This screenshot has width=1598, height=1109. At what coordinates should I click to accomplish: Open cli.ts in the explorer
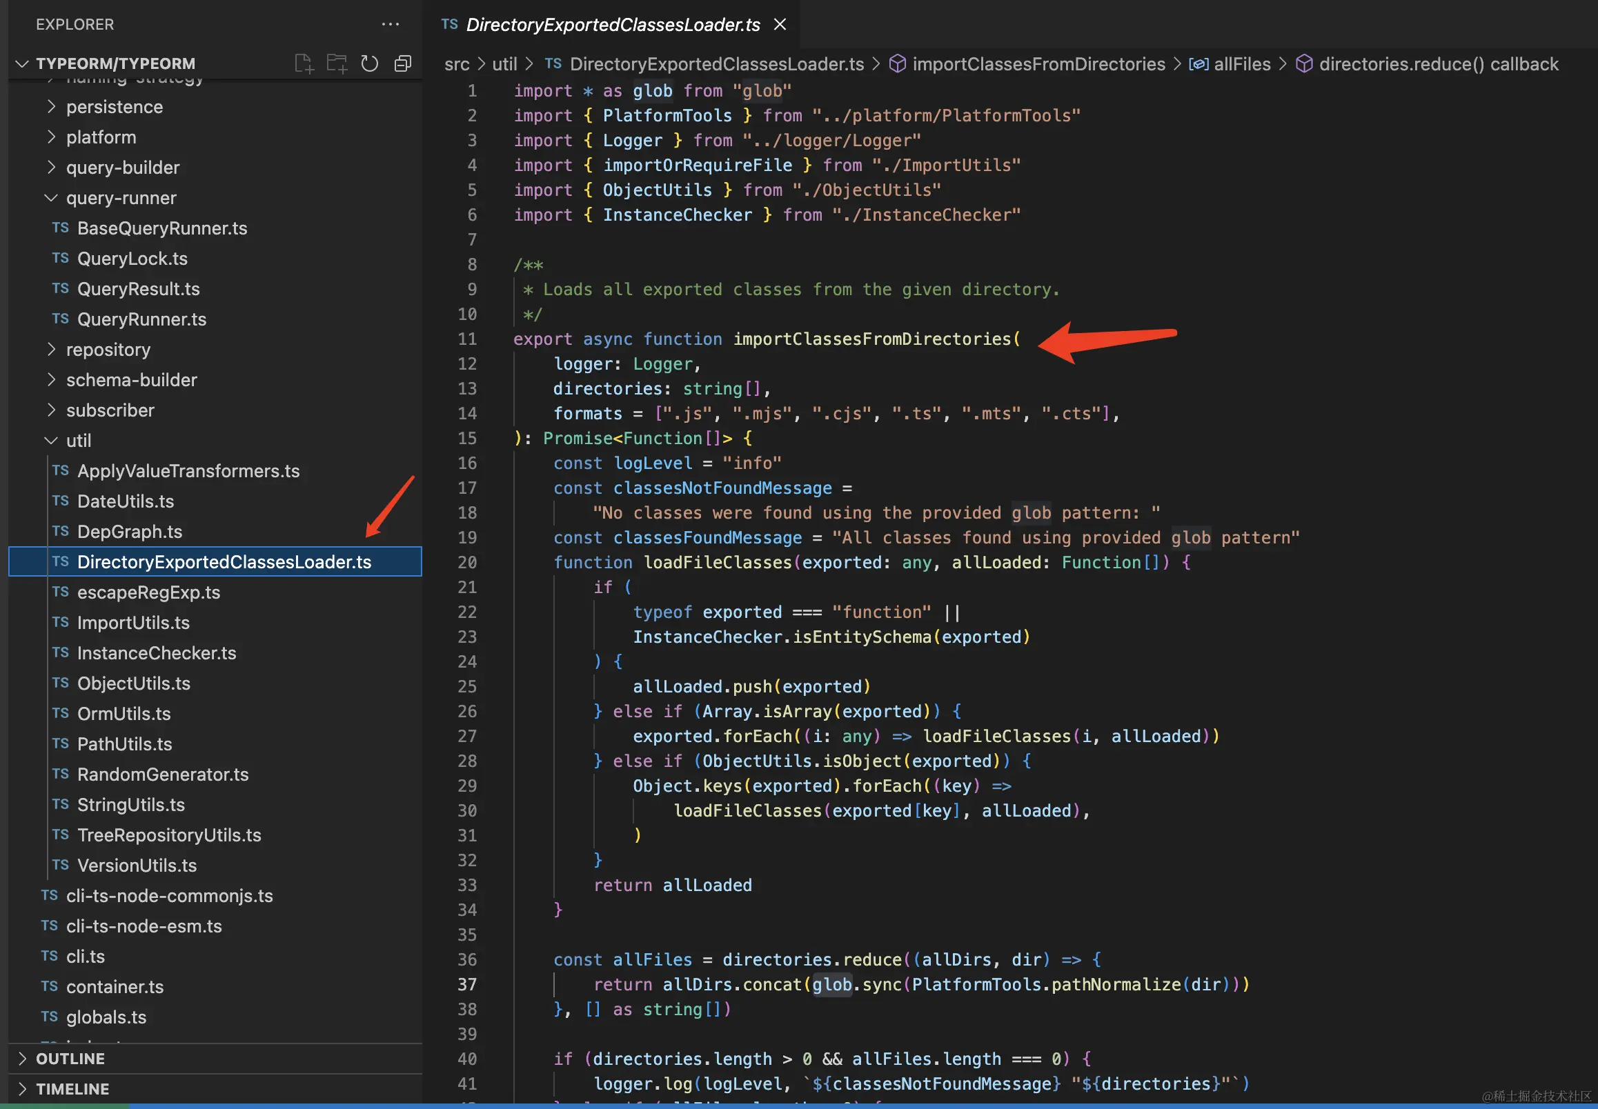(x=86, y=956)
